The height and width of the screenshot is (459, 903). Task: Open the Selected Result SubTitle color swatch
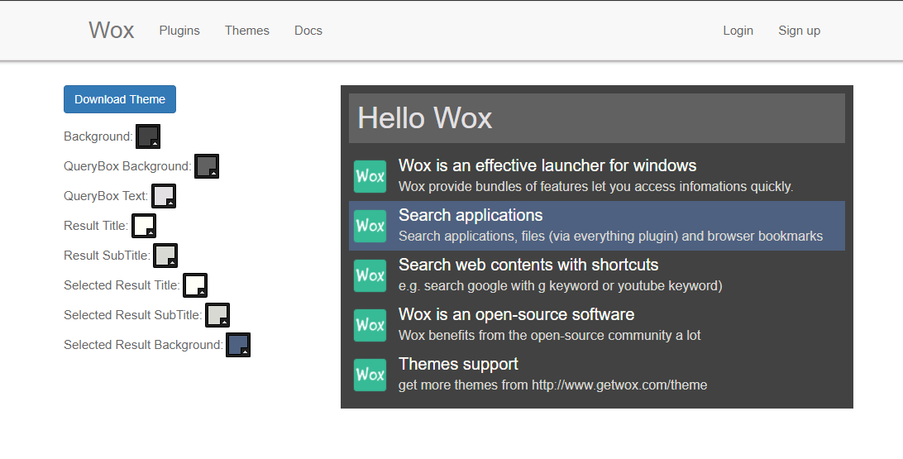pos(217,315)
